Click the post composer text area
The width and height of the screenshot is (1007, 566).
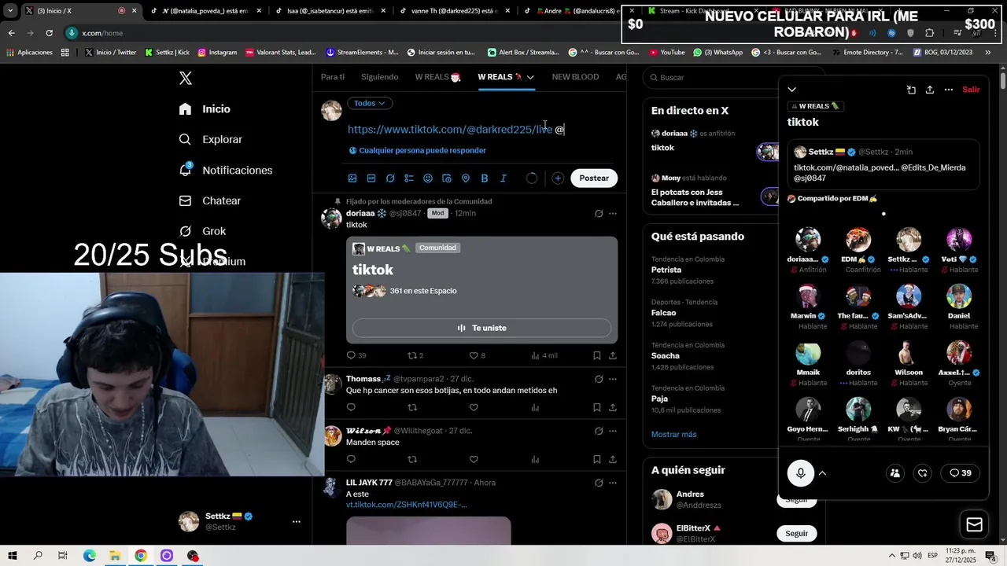click(481, 129)
